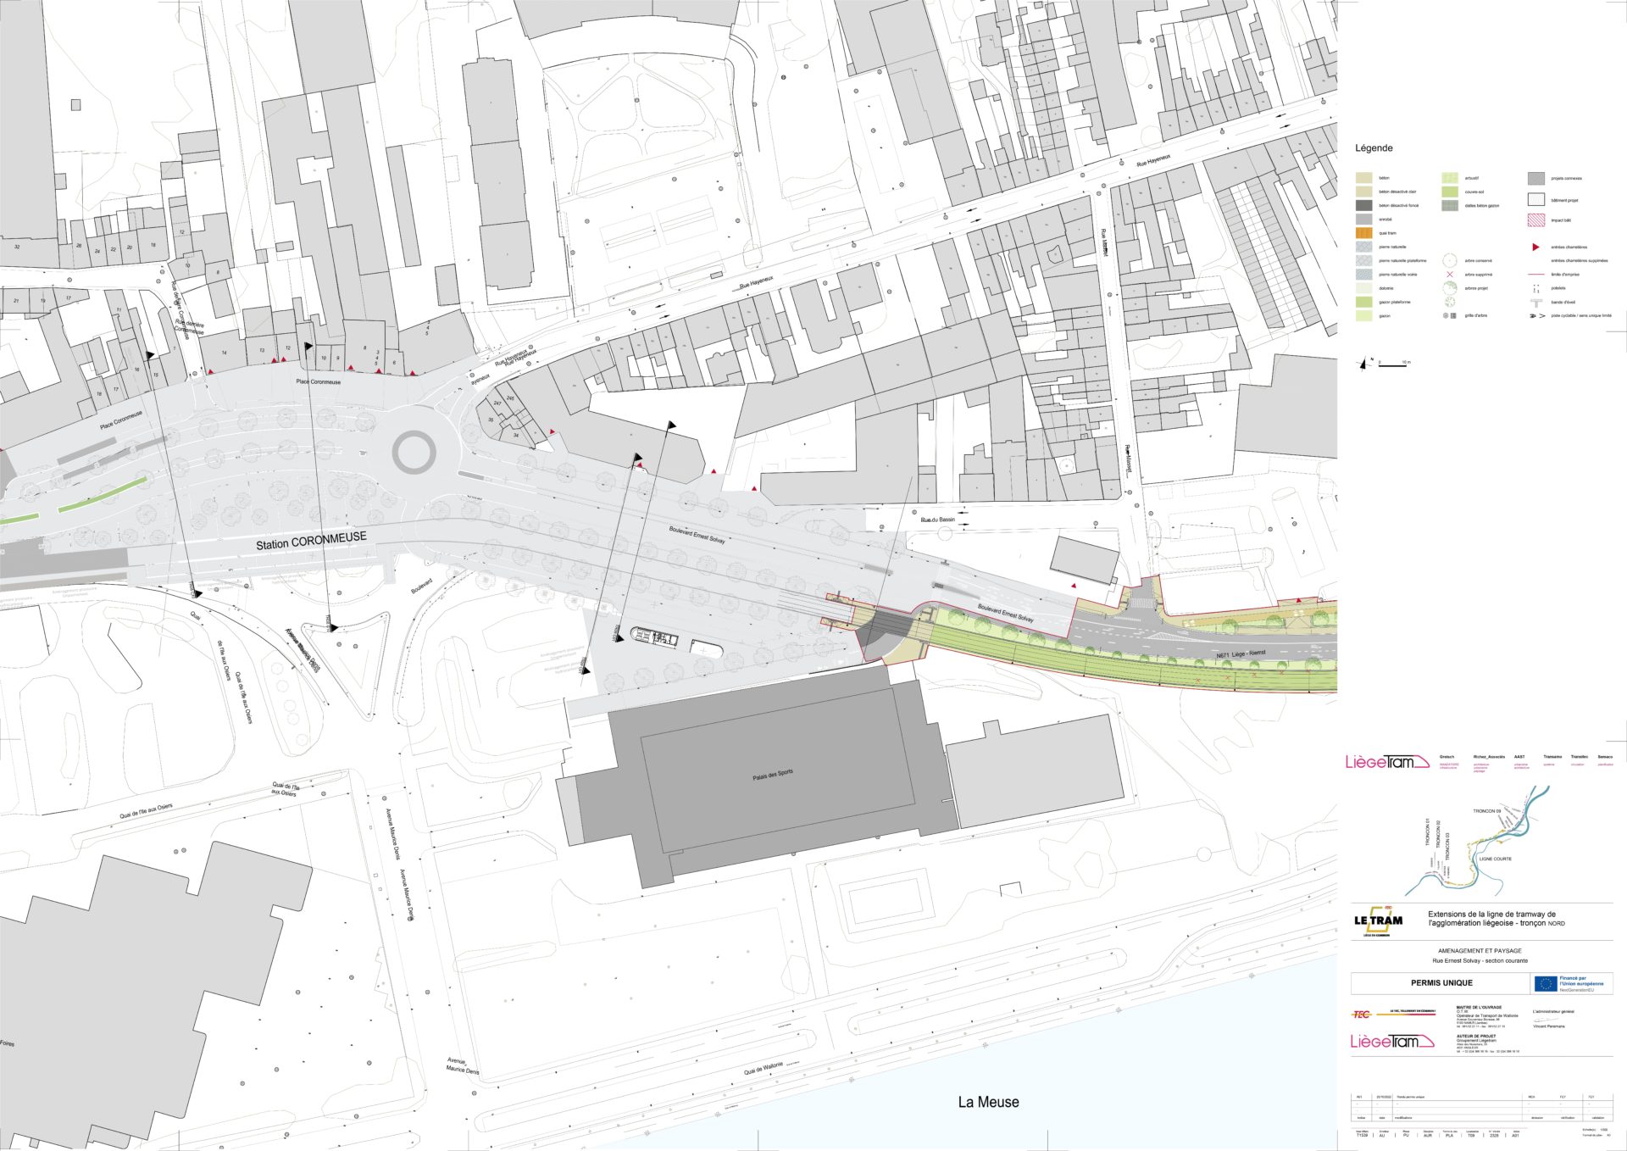Click the Station CORONMEUSE label

pyautogui.click(x=312, y=540)
